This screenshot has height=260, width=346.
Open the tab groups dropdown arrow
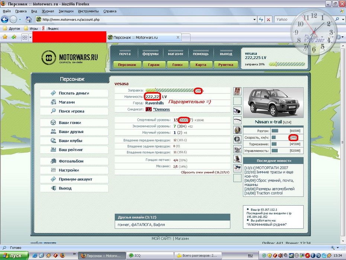pyautogui.click(x=31, y=37)
